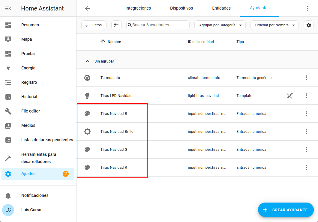This screenshot has height=222, width=318.
Task: Open the Tiras Navidad Brillo helper
Action: pyautogui.click(x=117, y=132)
